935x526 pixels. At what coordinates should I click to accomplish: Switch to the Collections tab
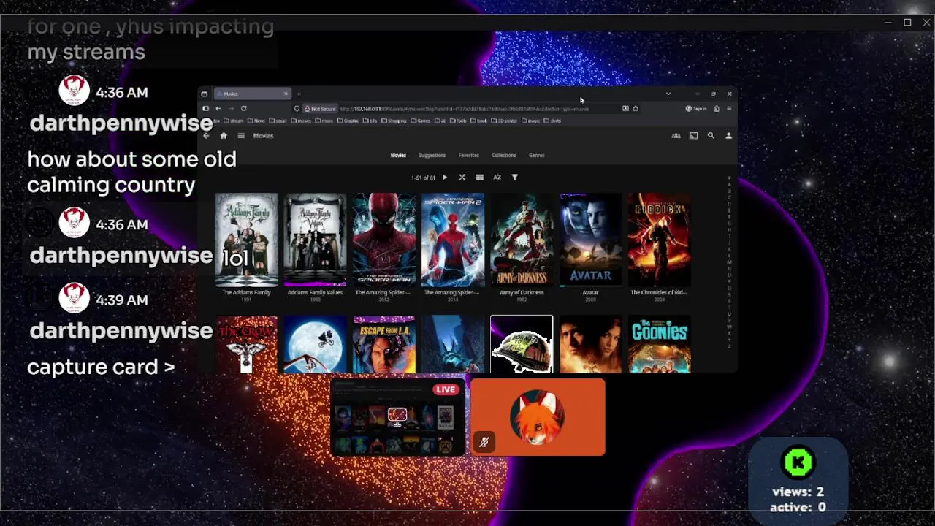tap(503, 155)
